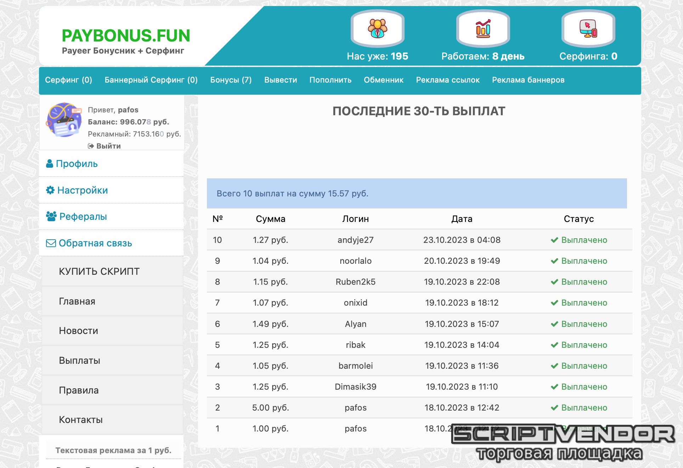The width and height of the screenshot is (683, 468).
Task: Click the green checkmark in andyje27 row
Action: click(x=555, y=240)
